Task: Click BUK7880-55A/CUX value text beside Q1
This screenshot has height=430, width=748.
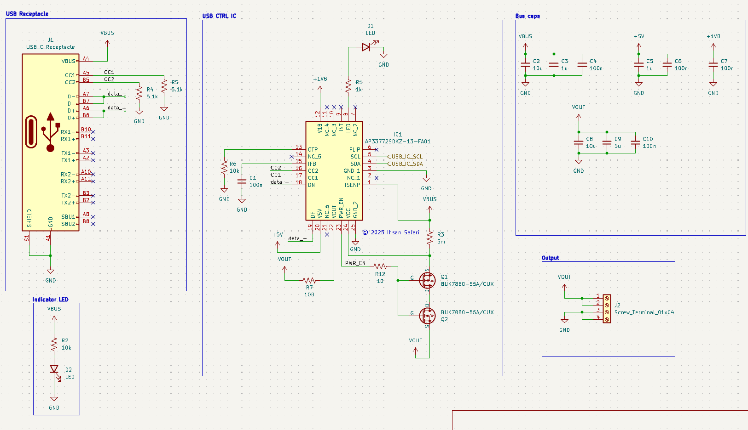Action: click(x=467, y=284)
